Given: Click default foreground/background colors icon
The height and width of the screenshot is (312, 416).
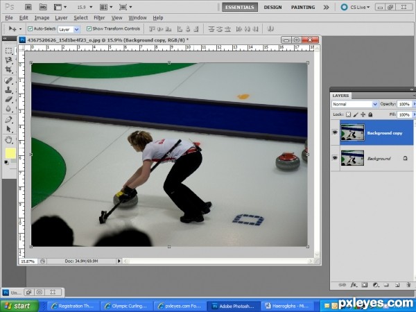Looking at the screenshot, I should (x=7, y=163).
